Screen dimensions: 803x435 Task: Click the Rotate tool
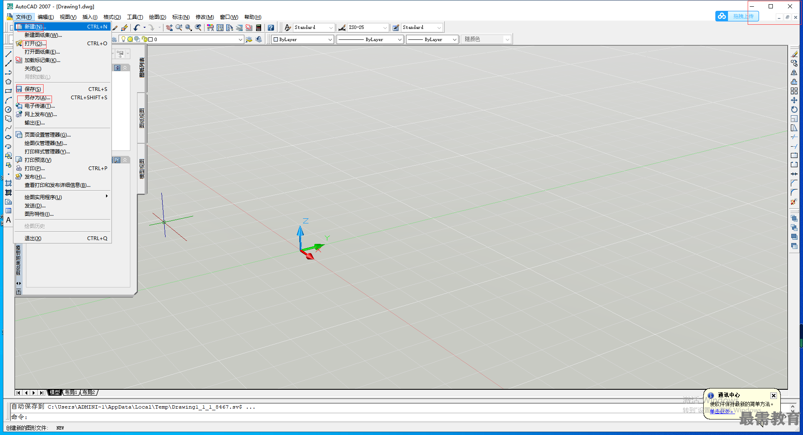[x=794, y=109]
